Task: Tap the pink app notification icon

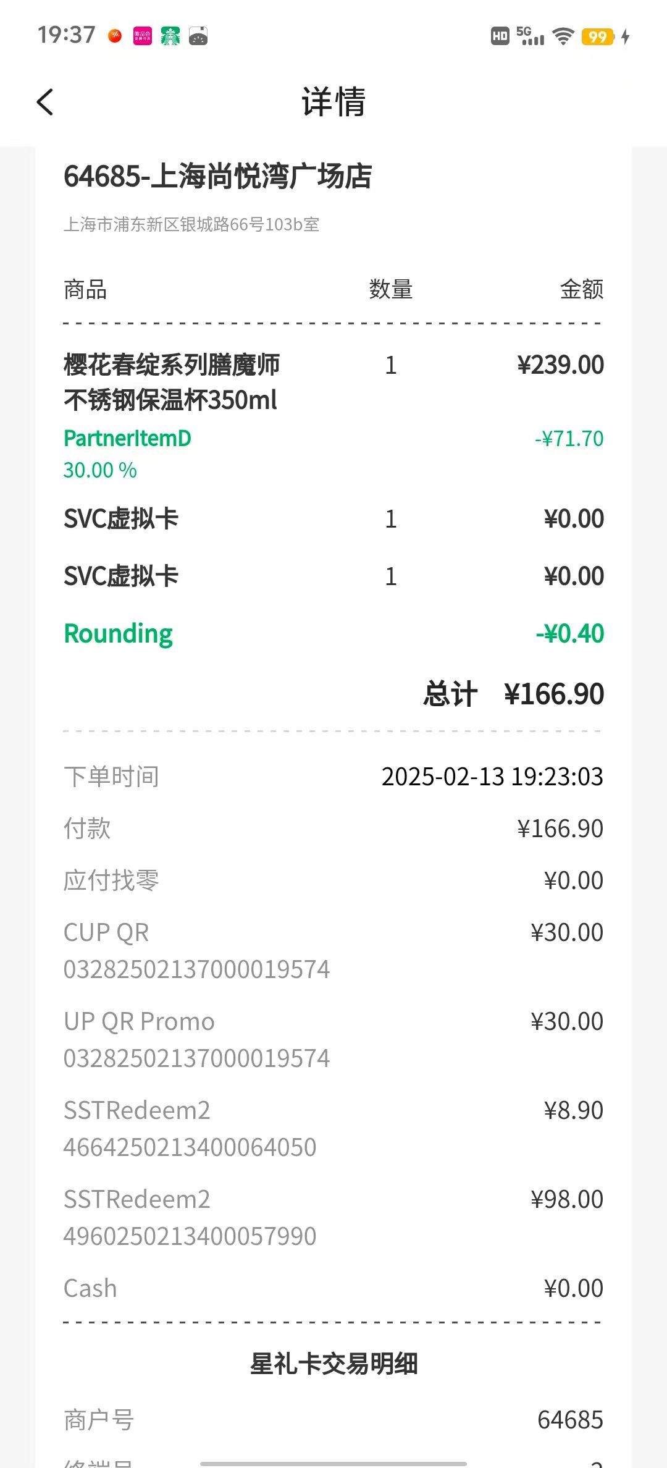Action: [x=143, y=36]
